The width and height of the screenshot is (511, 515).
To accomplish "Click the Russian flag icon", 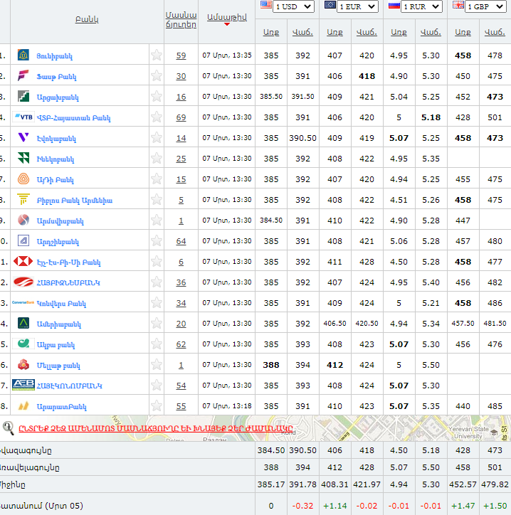I will (394, 5).
